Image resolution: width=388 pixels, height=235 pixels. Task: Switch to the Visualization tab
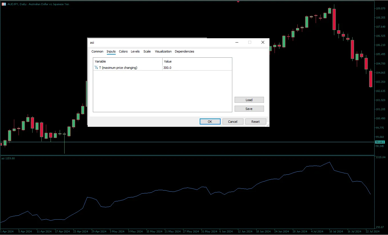163,51
